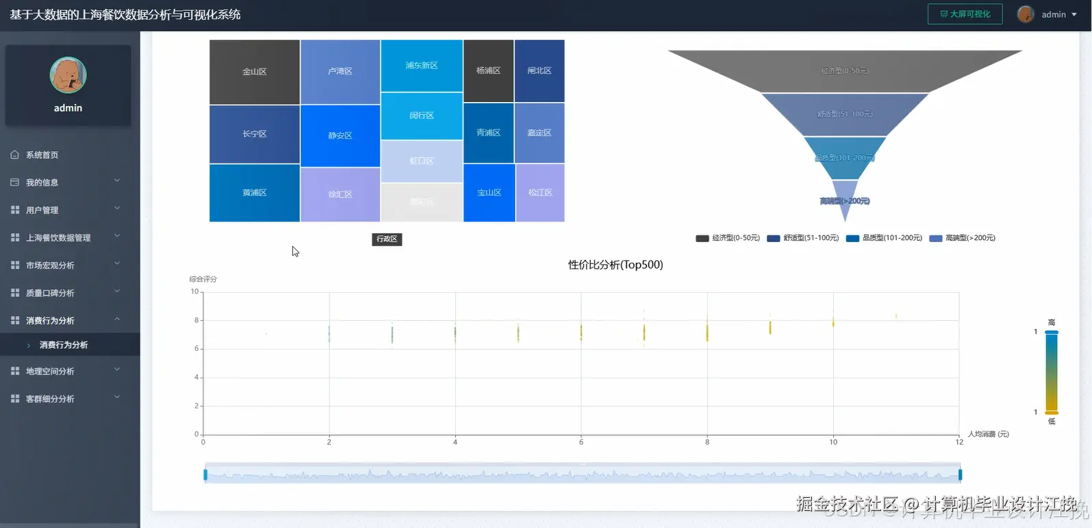1092x528 pixels.
Task: Click the 金山区 treemap block
Action: [x=255, y=72]
